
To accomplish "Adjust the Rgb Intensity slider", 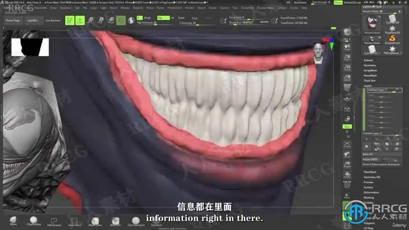I will pos(155,23).
